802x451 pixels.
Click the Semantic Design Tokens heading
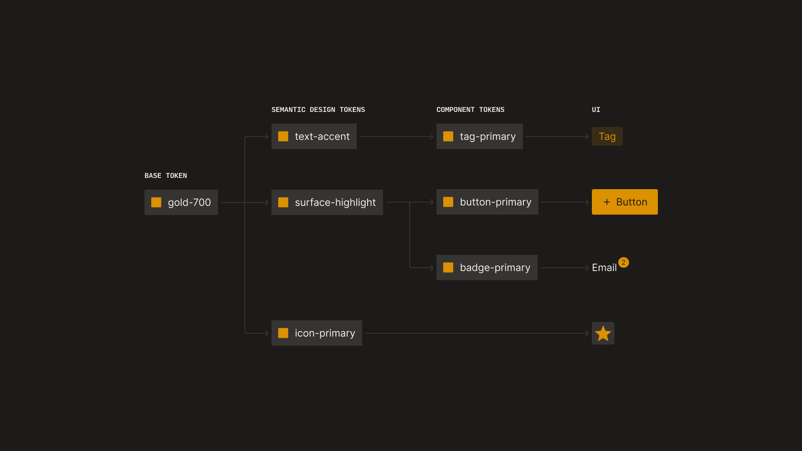coord(318,110)
